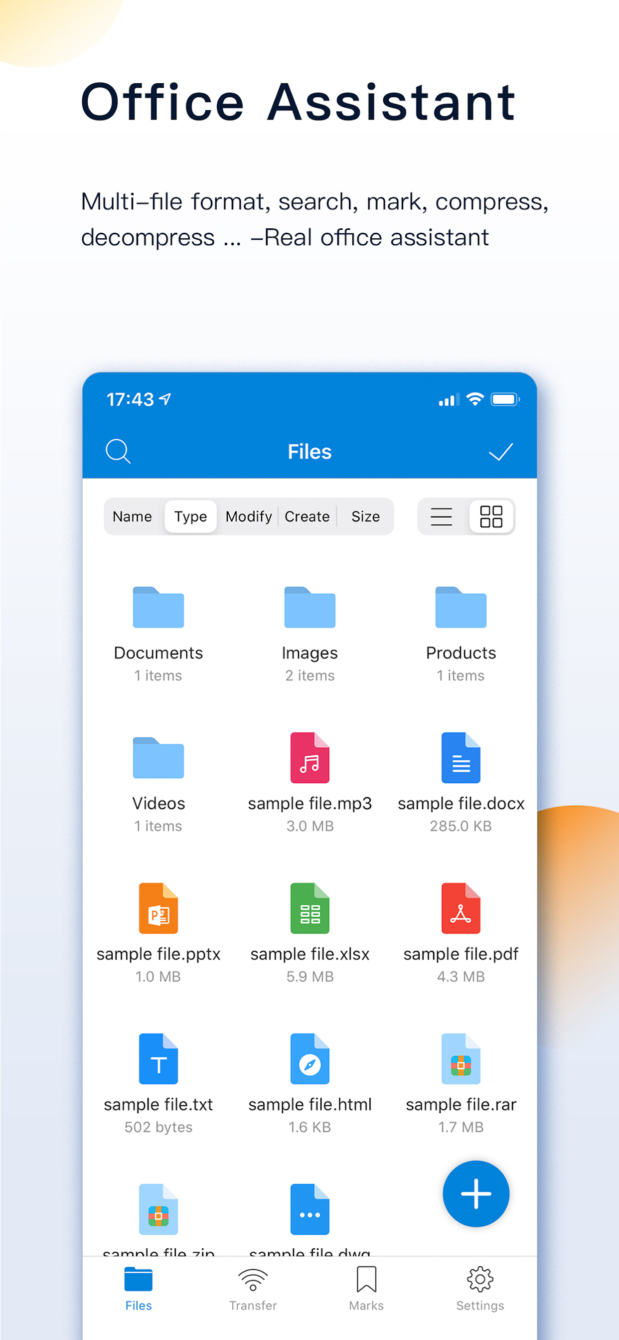Sort files by Size
The width and height of the screenshot is (619, 1340).
pyautogui.click(x=365, y=516)
